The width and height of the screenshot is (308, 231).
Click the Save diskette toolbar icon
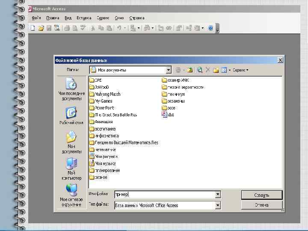click(49, 28)
